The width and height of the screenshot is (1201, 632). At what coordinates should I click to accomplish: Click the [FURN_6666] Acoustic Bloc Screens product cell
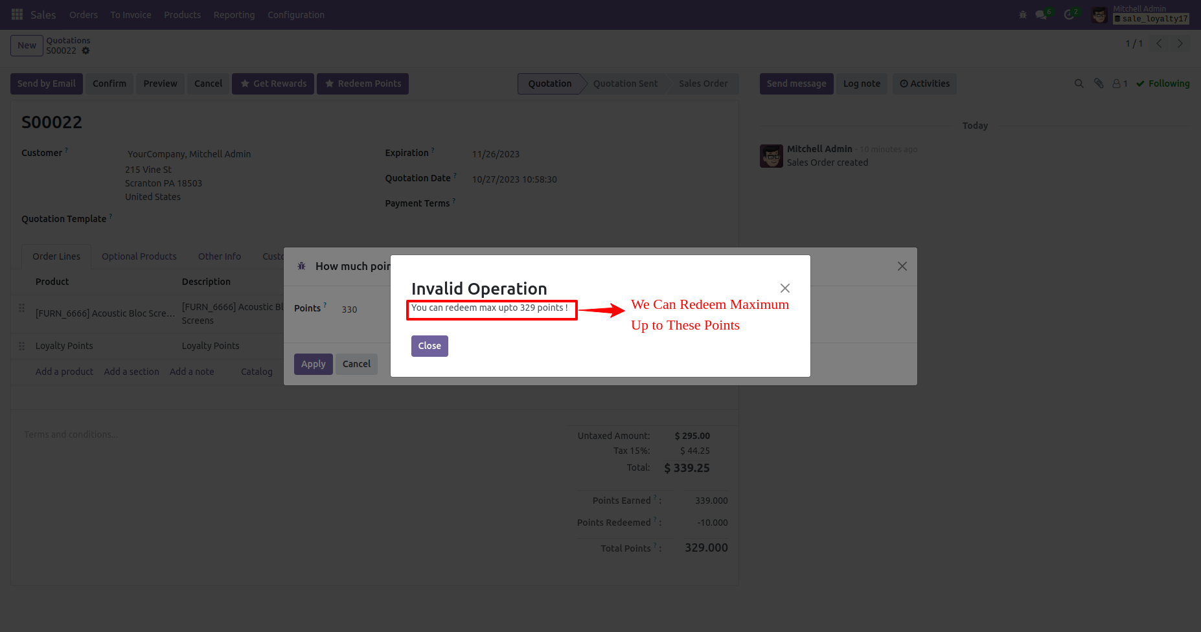click(x=106, y=313)
